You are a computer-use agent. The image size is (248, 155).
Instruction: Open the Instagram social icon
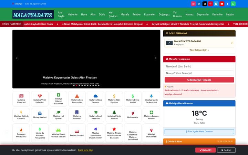pyautogui.click(x=193, y=4)
